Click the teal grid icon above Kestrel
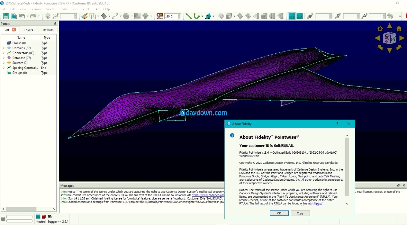 tap(38, 217)
